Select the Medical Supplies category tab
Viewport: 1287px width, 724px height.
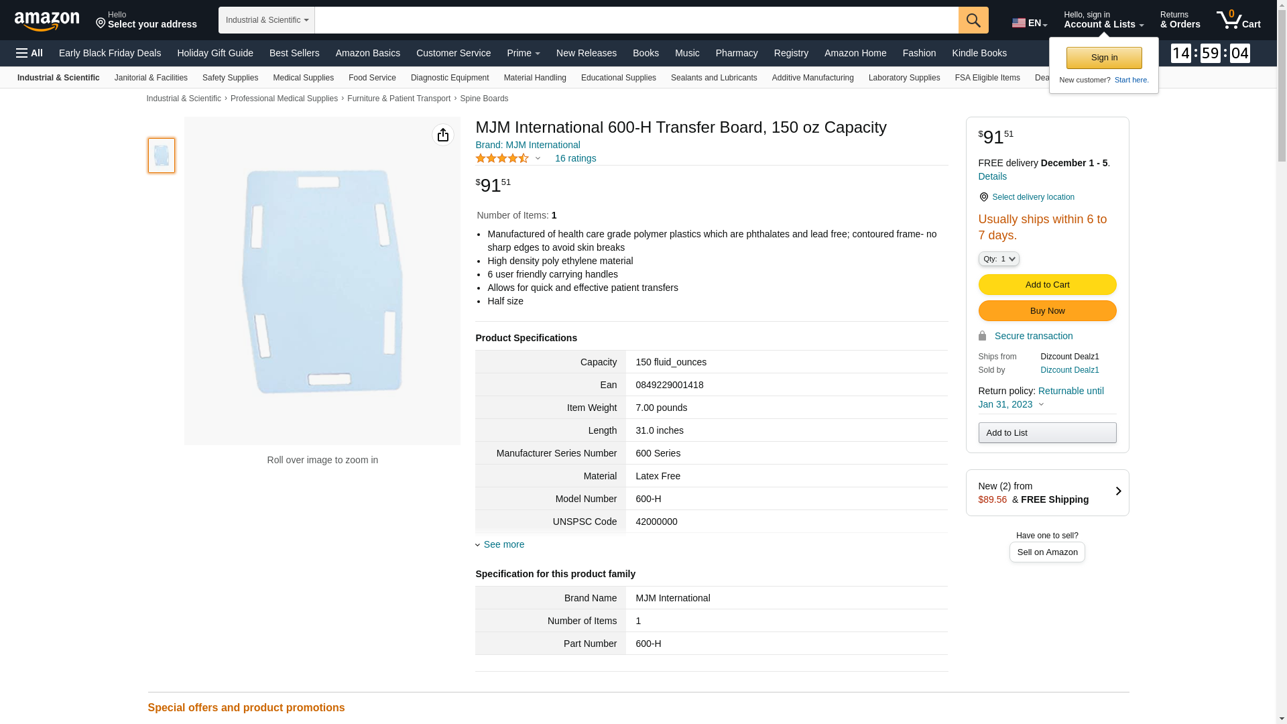303,78
